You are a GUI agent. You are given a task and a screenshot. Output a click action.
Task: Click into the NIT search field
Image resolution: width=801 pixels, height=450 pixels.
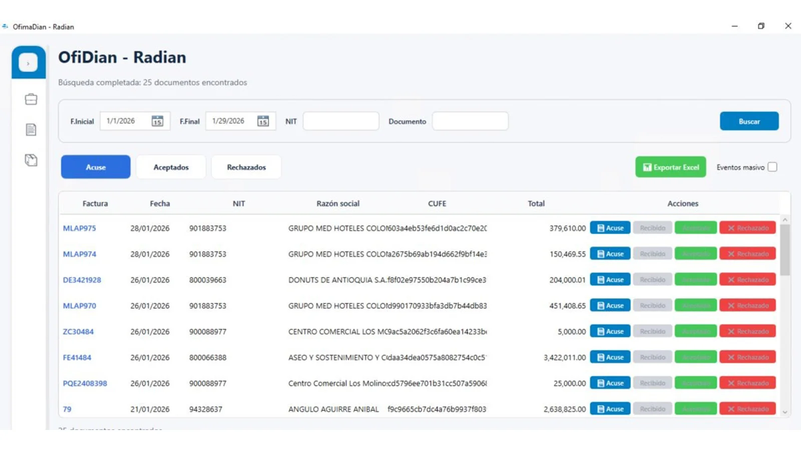(340, 121)
